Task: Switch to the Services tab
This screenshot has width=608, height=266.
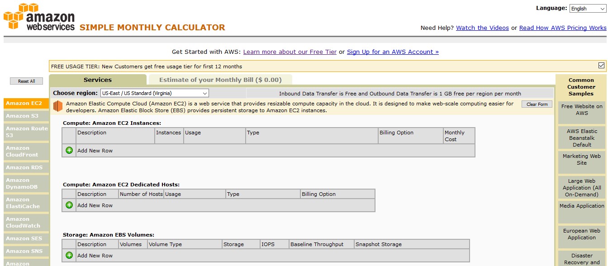Action: 98,80
